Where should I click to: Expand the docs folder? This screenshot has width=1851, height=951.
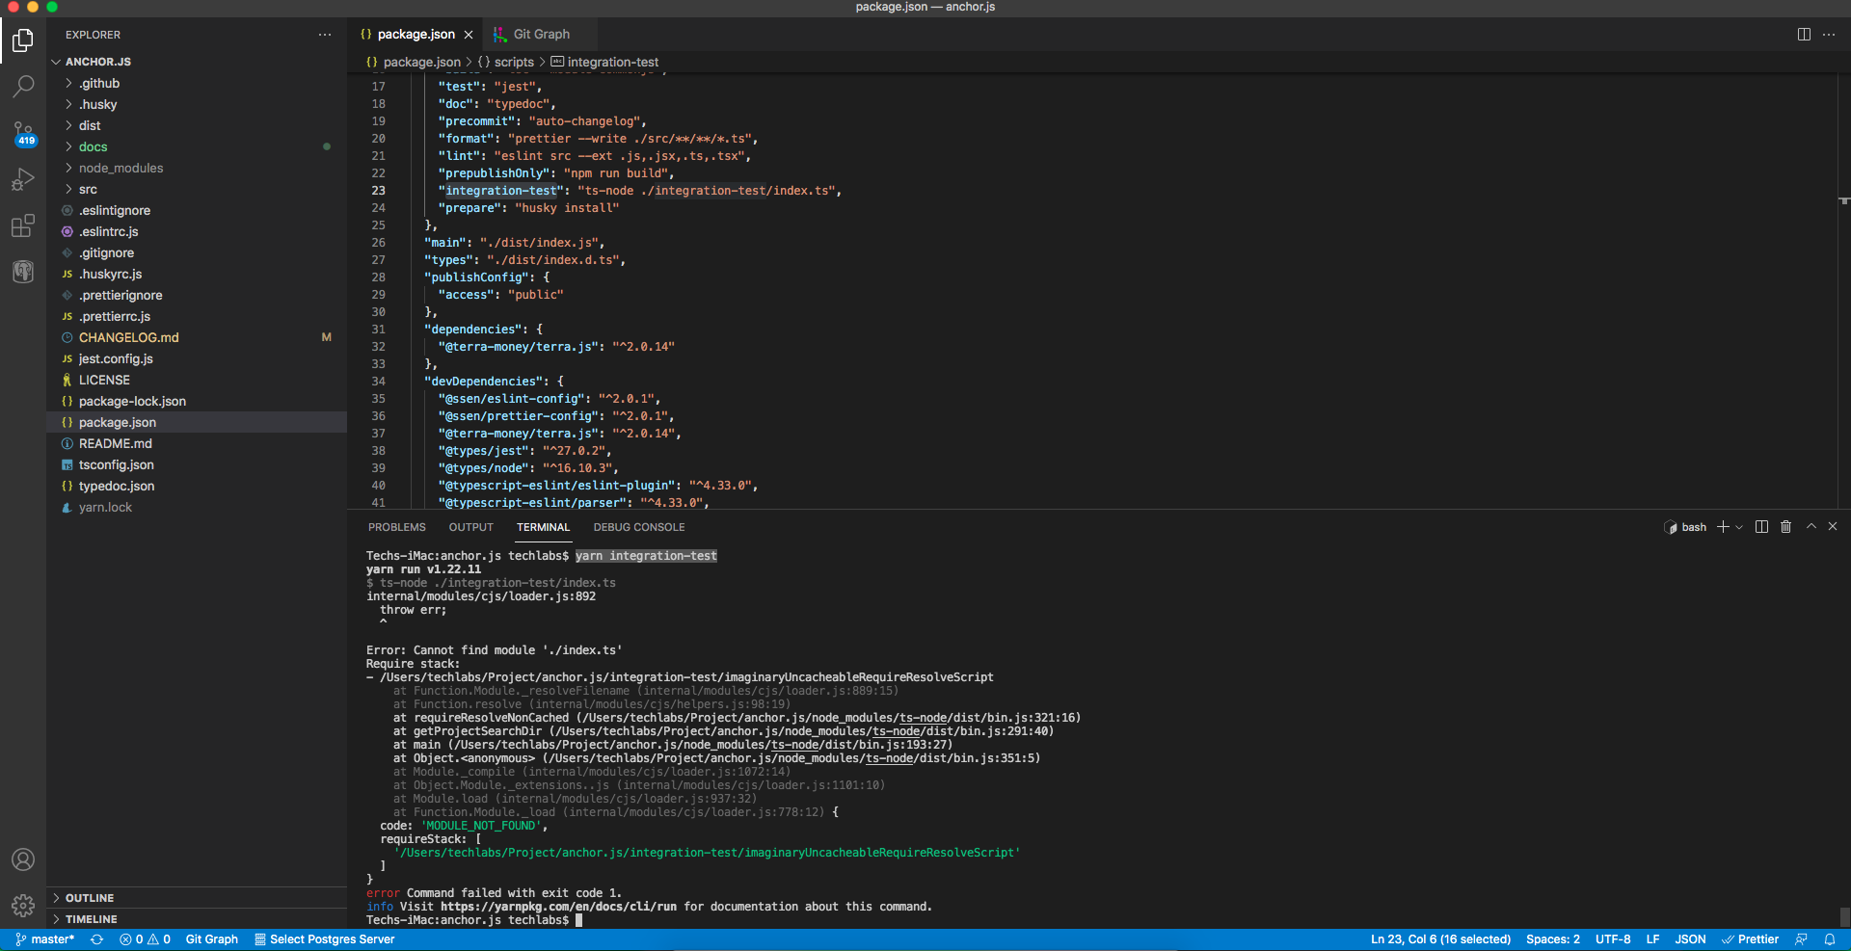197,147
